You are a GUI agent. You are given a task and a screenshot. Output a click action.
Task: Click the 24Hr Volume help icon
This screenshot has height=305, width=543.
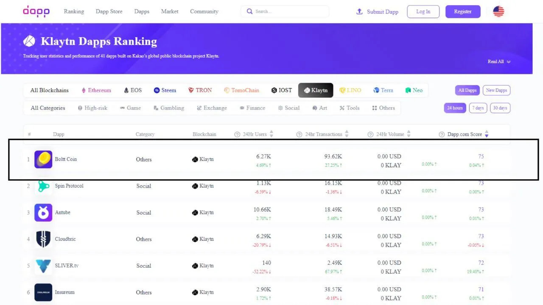[370, 134]
